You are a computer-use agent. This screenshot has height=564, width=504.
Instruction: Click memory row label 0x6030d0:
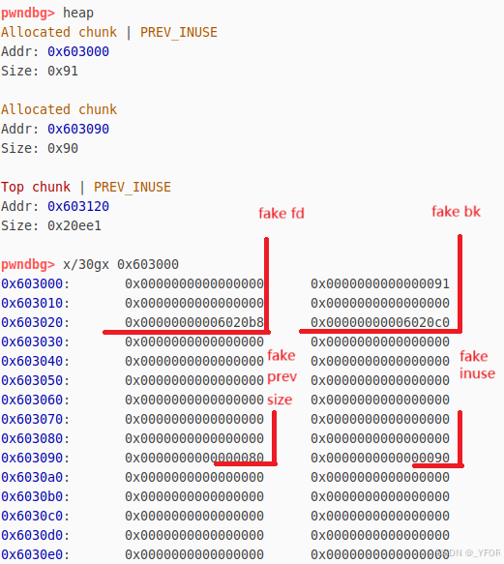click(35, 535)
